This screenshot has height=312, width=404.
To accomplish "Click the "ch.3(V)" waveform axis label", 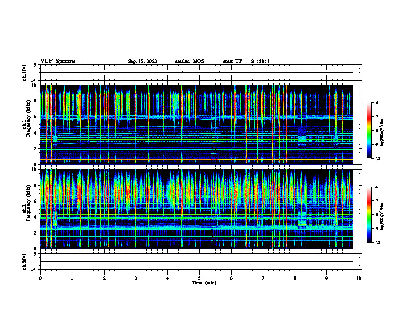I will 24,262.
